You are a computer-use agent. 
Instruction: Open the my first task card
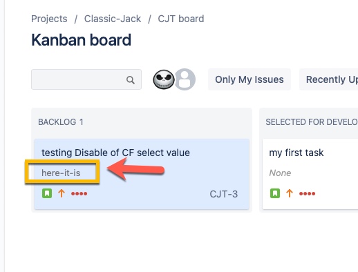tap(310, 174)
